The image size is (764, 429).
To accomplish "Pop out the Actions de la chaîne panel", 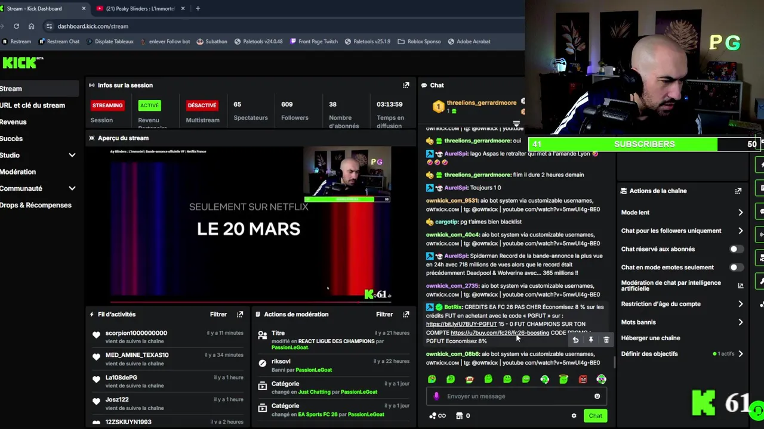I will click(x=738, y=191).
